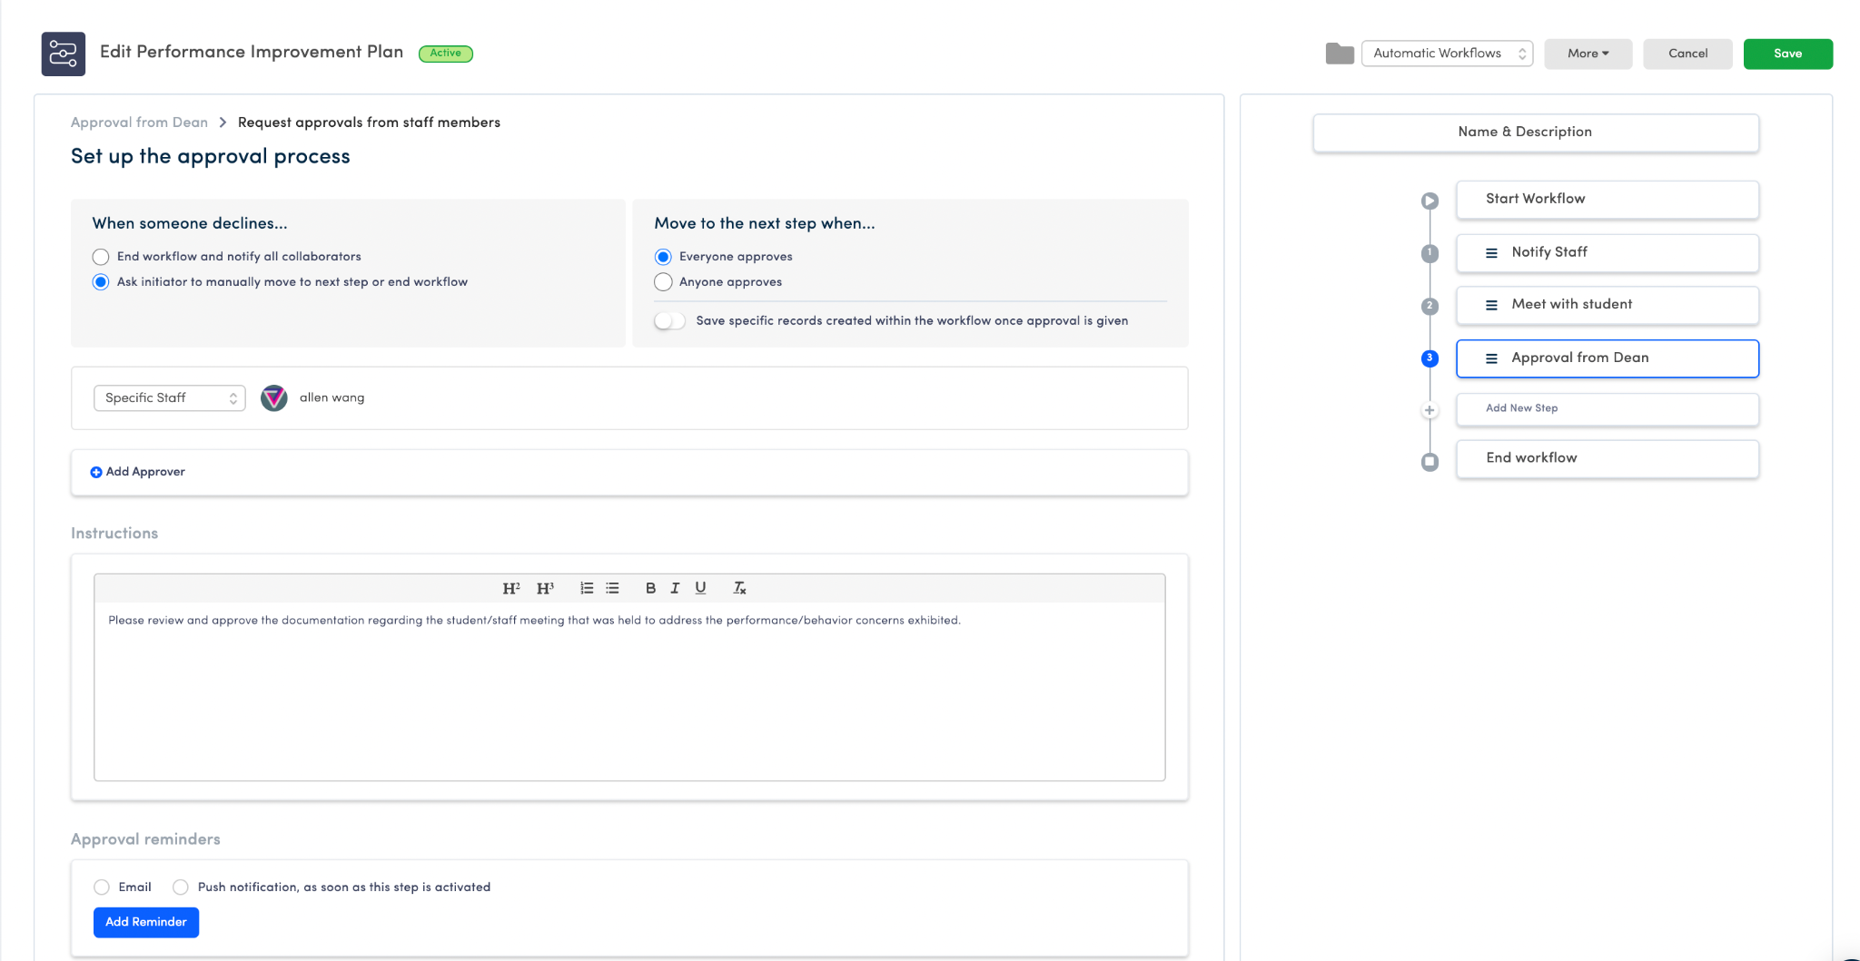Click allen wang's avatar icon
Viewport: 1860px width, 961px height.
click(x=274, y=397)
